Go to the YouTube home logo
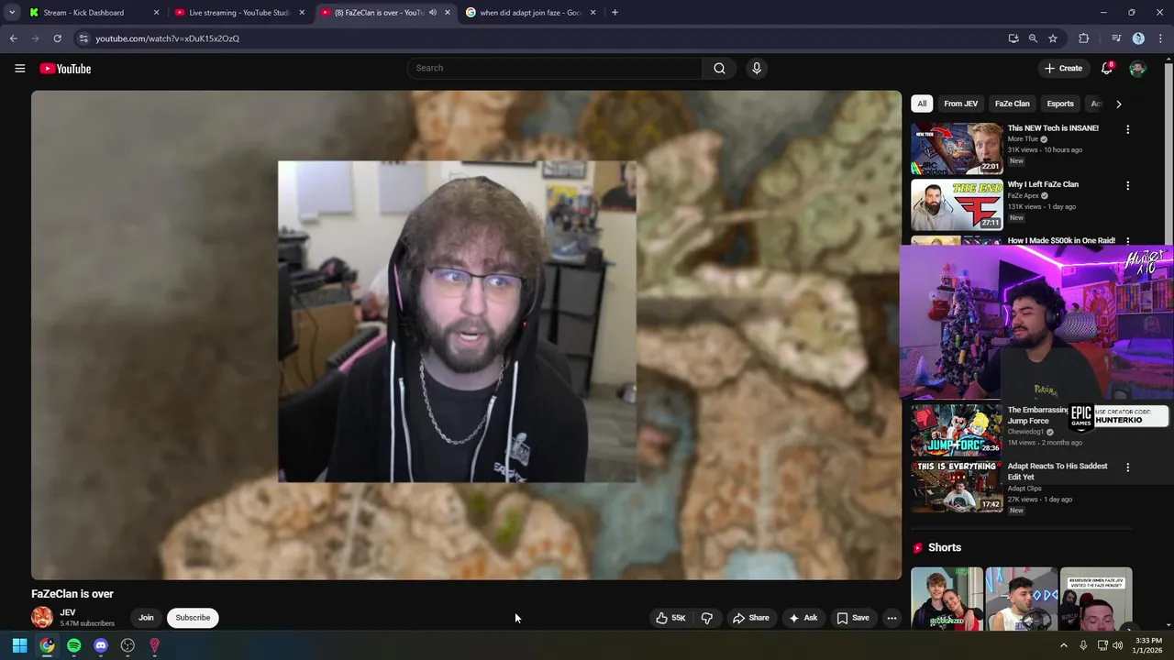 click(x=65, y=69)
